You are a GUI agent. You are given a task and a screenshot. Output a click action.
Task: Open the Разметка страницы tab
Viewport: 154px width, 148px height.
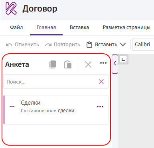[126, 27]
